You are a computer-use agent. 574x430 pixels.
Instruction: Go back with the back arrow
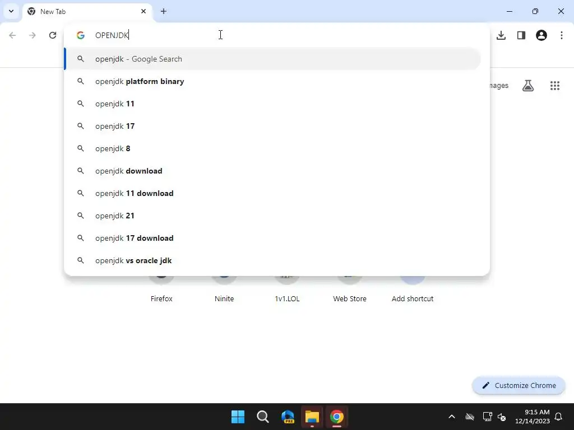point(12,35)
